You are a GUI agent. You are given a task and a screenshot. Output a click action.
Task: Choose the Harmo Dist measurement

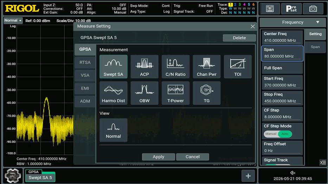tap(114, 93)
